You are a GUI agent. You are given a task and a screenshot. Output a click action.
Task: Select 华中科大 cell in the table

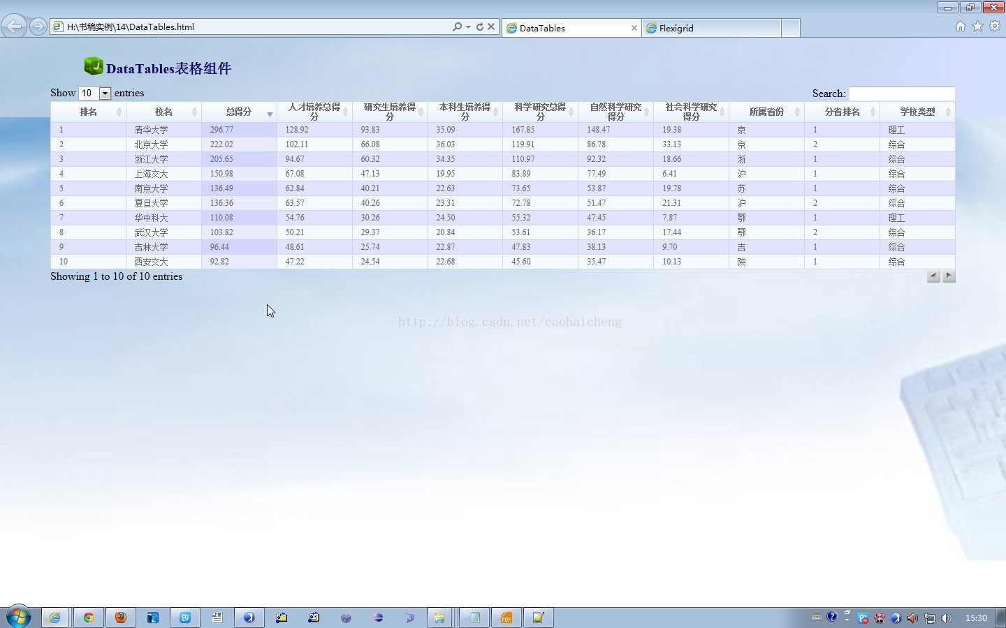(163, 218)
